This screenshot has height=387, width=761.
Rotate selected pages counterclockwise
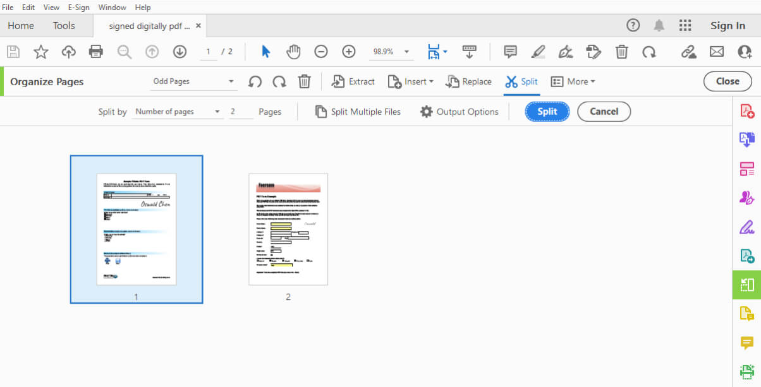(255, 81)
